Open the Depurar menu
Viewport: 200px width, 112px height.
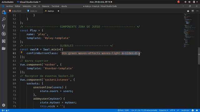point(46,6)
